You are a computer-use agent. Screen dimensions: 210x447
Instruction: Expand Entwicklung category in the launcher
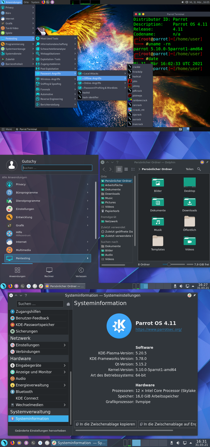tap(48, 217)
